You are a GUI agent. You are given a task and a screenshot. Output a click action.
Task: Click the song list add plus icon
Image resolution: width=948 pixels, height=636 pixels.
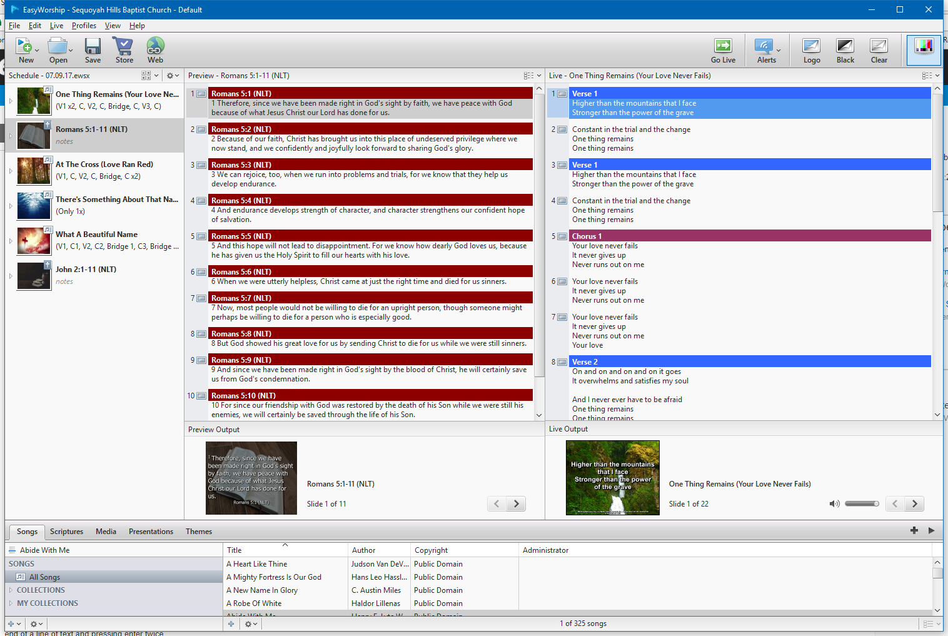tap(231, 623)
